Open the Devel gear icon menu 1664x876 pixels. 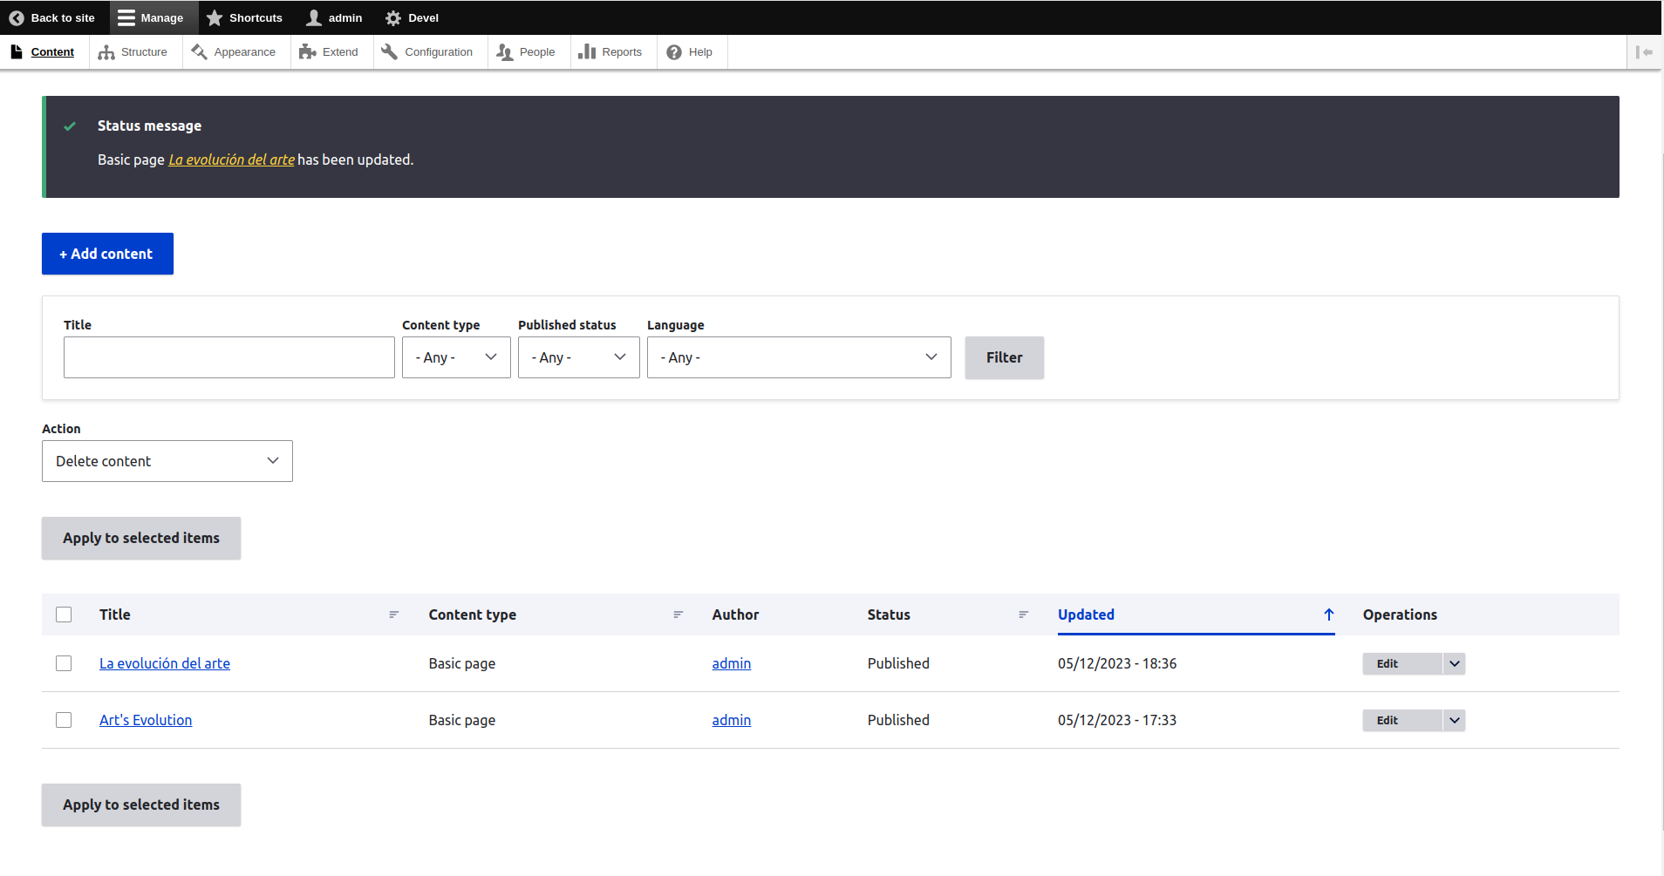pyautogui.click(x=393, y=17)
